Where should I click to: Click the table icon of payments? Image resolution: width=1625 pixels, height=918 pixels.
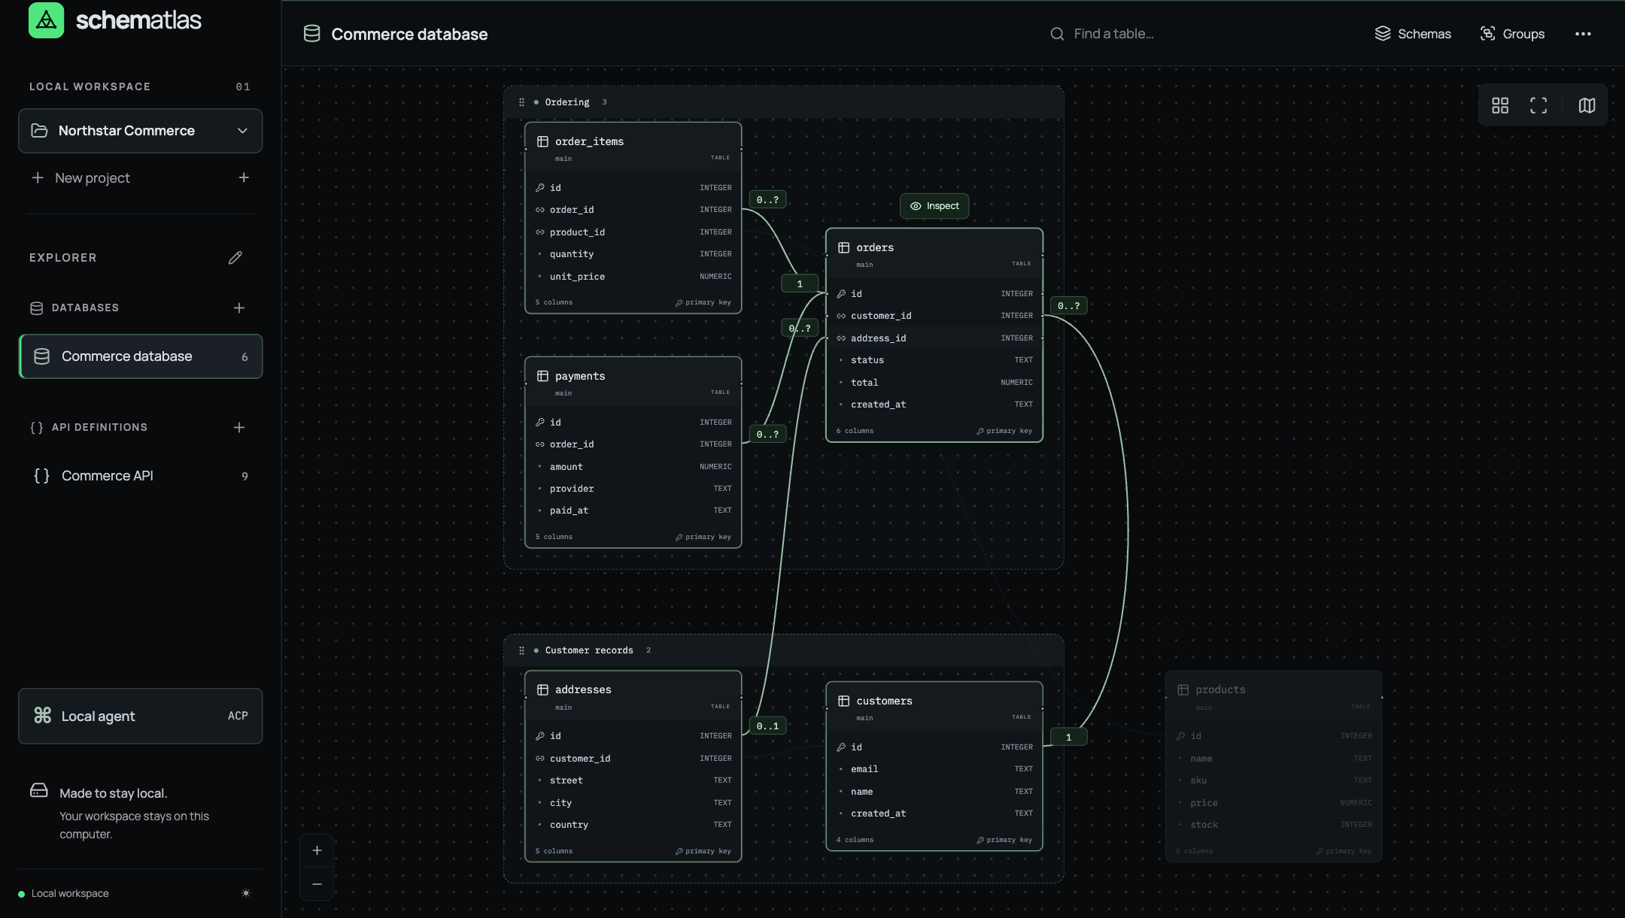point(542,376)
